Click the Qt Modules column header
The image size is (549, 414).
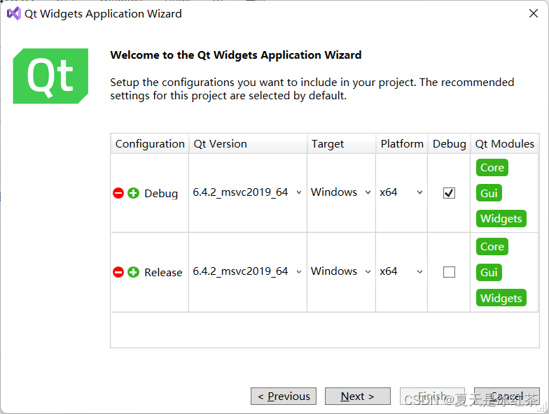pyautogui.click(x=504, y=144)
